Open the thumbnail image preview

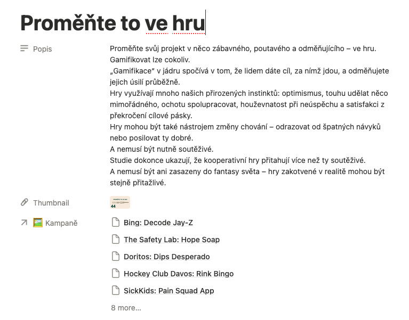[120, 202]
